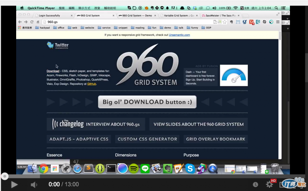This screenshot has width=308, height=191.
Task: Click the Spotlight search magnifier
Action: tap(276, 8)
